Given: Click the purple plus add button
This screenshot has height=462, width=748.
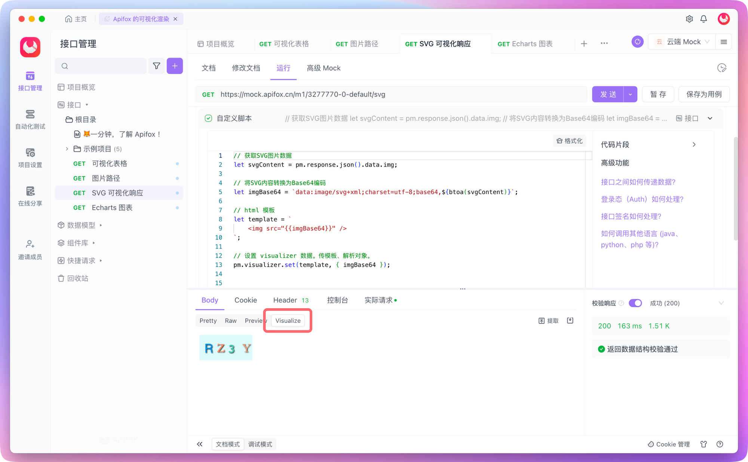Looking at the screenshot, I should tap(175, 66).
